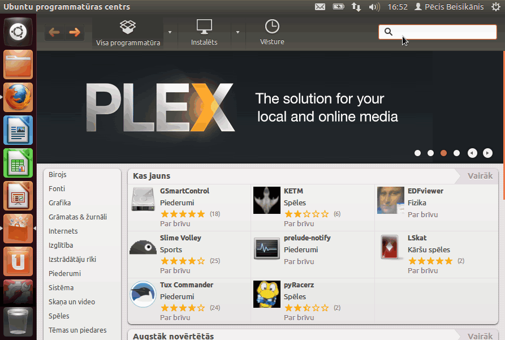Open Izstrādātāju rīki category

click(x=72, y=260)
